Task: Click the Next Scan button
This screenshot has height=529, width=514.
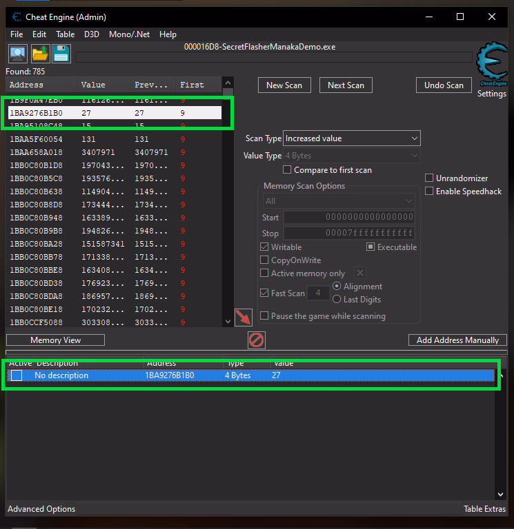Action: 346,85
